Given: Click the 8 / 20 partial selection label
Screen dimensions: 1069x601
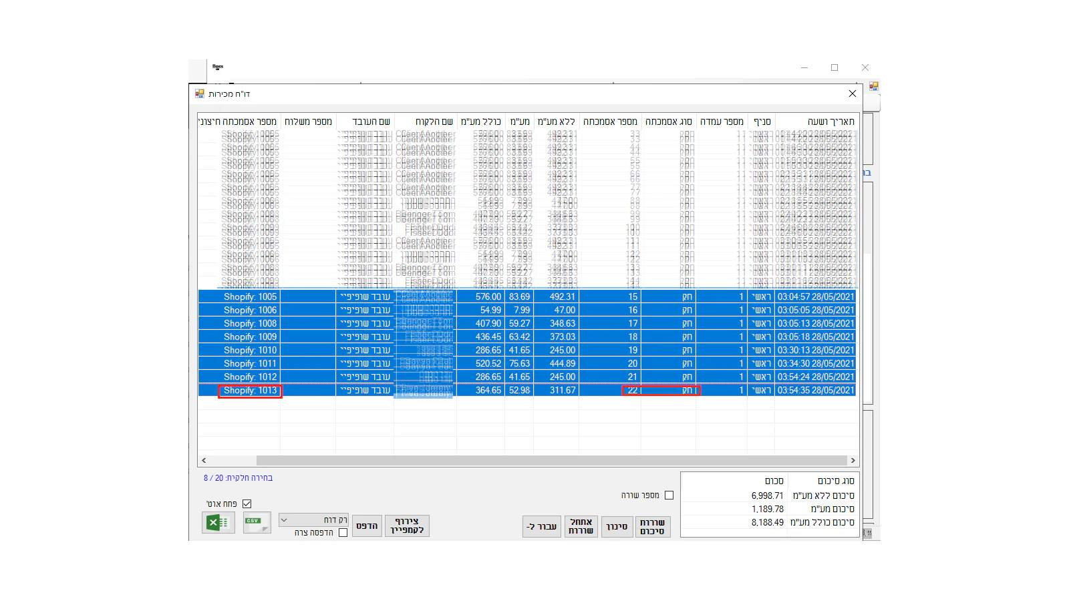Looking at the screenshot, I should coord(238,478).
